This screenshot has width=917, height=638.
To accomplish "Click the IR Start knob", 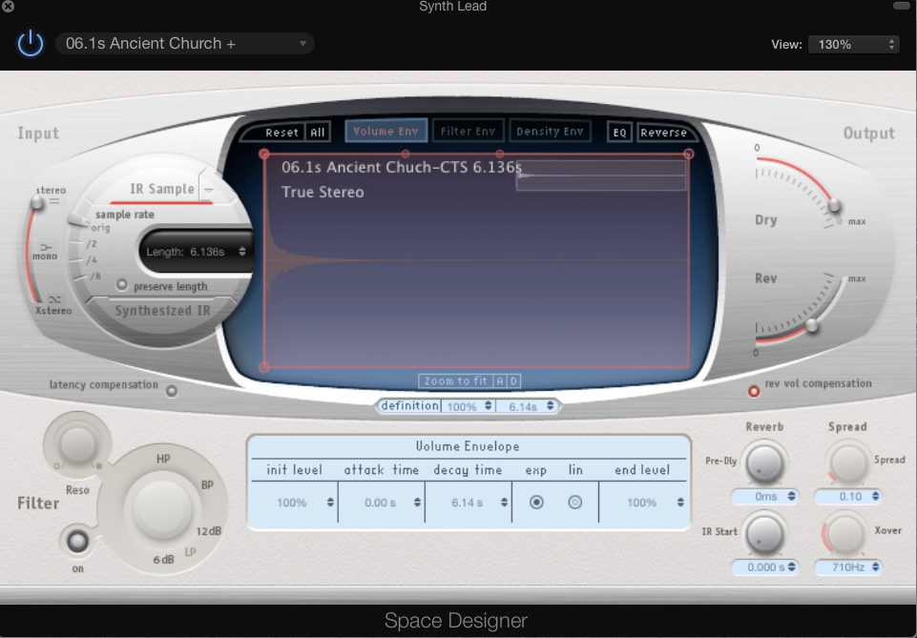I will click(x=764, y=533).
